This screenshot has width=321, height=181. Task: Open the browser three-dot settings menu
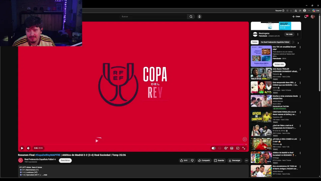click(x=309, y=11)
